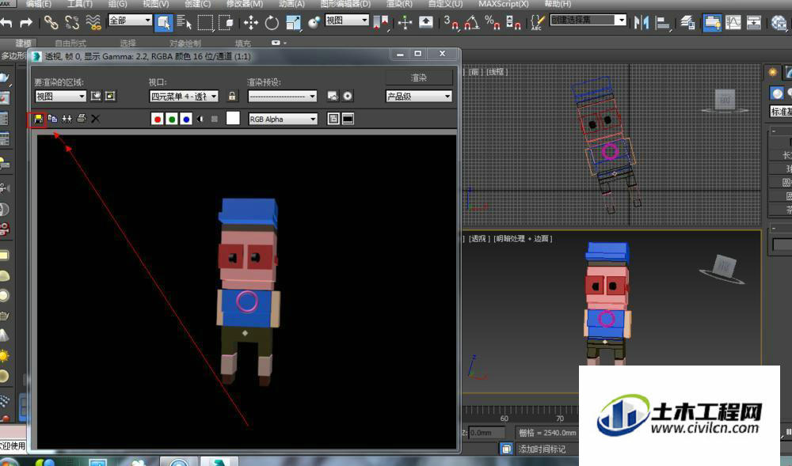Toggle the render frame window UI
Viewport: 792px width, 466px height.
coord(348,119)
